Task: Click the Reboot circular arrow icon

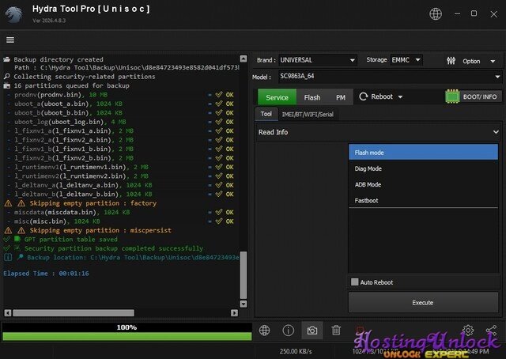Action: 364,96
